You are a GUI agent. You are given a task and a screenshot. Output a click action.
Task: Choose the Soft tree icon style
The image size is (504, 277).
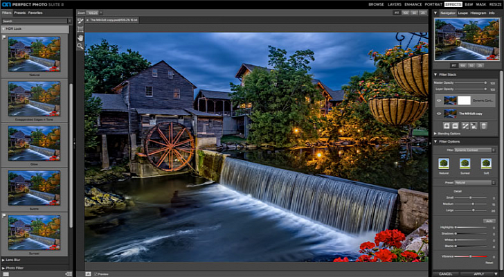(x=486, y=163)
